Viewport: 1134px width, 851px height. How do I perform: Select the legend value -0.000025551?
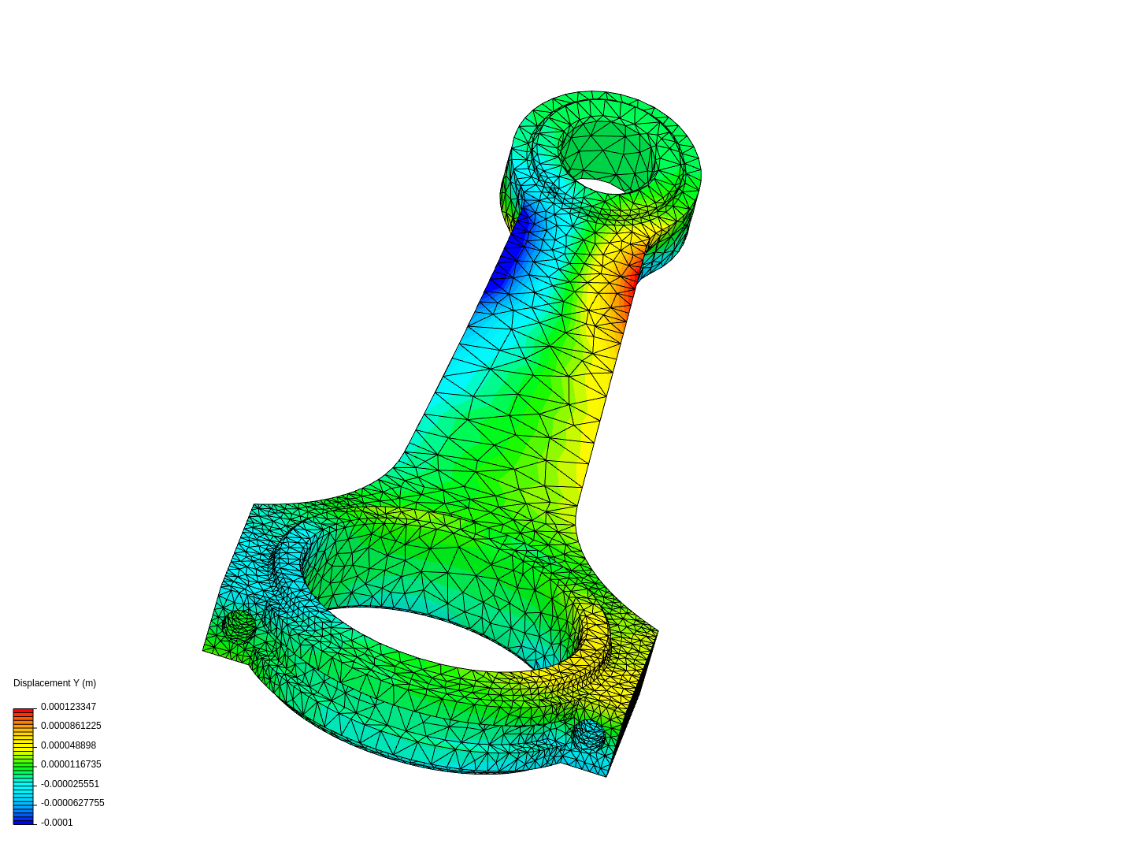70,784
